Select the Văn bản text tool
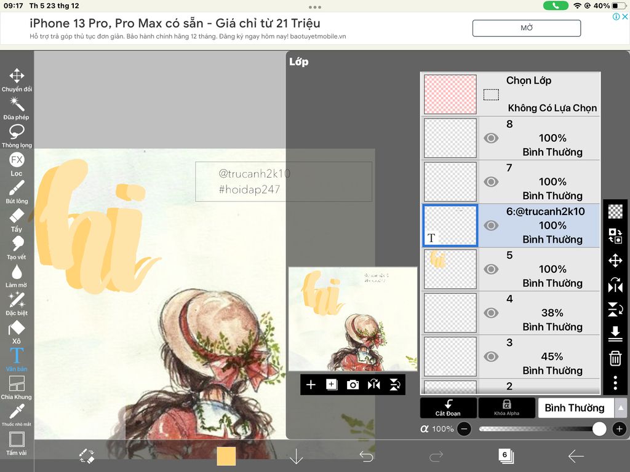The width and height of the screenshot is (630, 472). click(17, 360)
